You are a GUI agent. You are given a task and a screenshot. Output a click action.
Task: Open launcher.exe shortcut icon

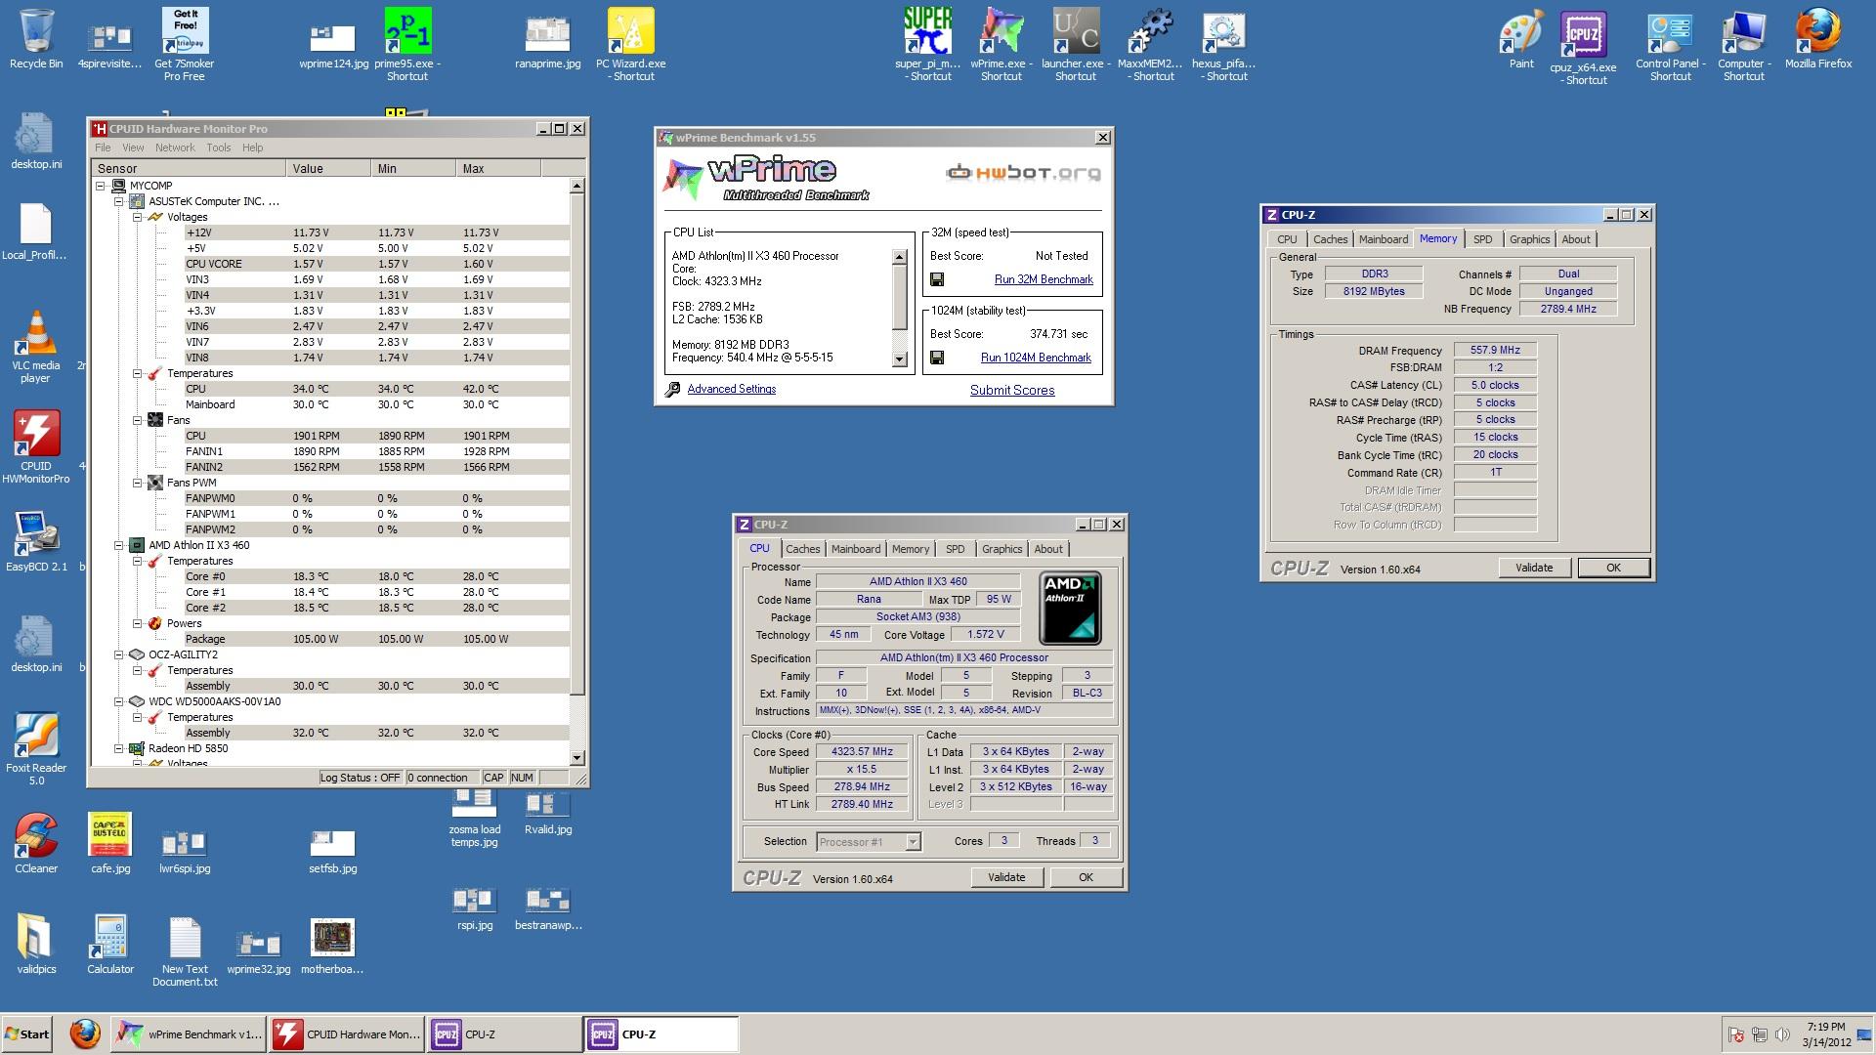(1076, 44)
